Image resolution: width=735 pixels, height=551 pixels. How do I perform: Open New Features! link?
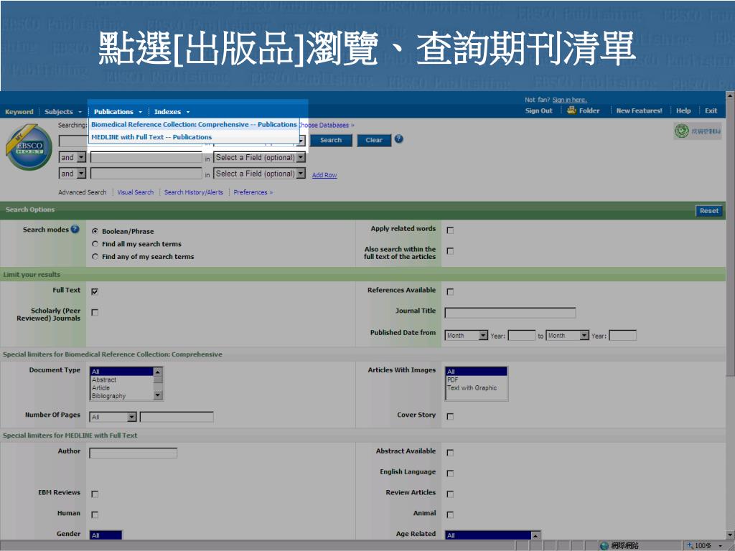pyautogui.click(x=639, y=110)
